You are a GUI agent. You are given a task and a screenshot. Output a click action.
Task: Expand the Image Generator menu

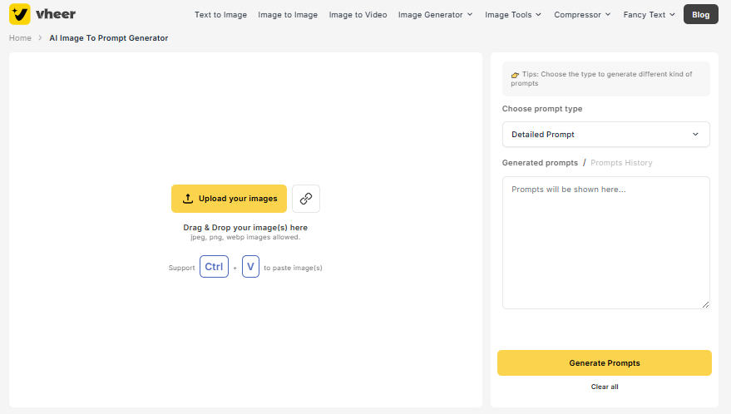pos(435,14)
